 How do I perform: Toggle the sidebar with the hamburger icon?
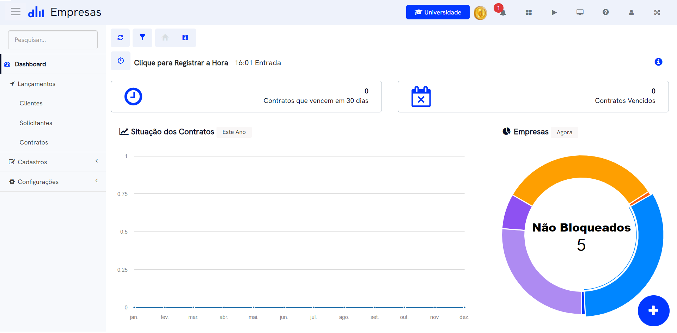tap(16, 11)
